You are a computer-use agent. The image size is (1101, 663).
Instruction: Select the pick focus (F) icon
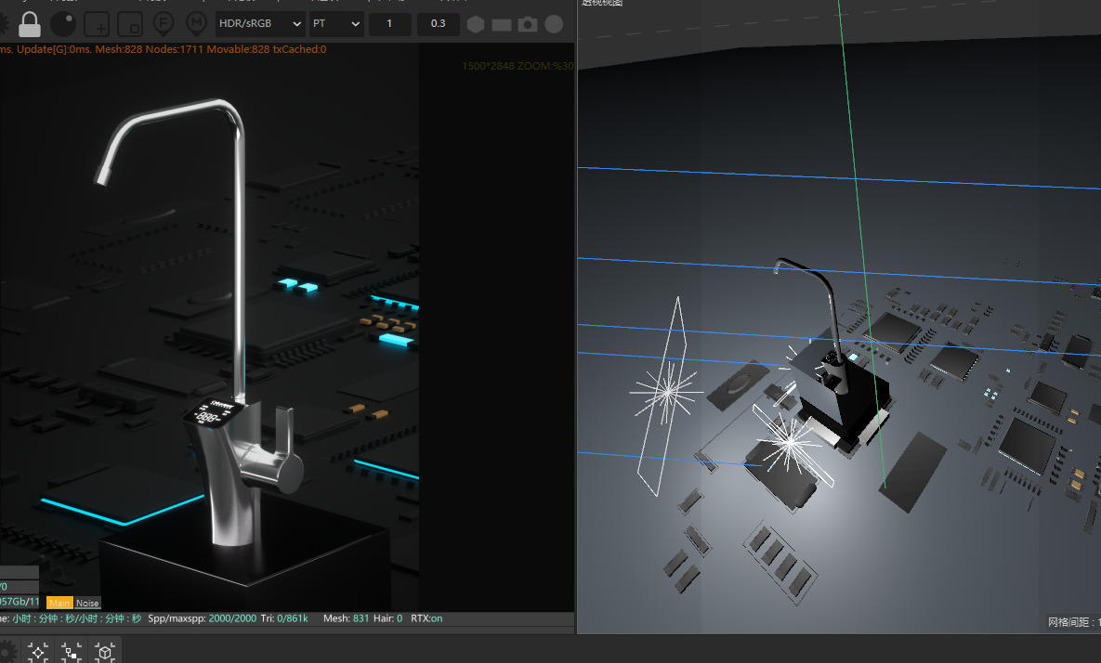coord(163,24)
